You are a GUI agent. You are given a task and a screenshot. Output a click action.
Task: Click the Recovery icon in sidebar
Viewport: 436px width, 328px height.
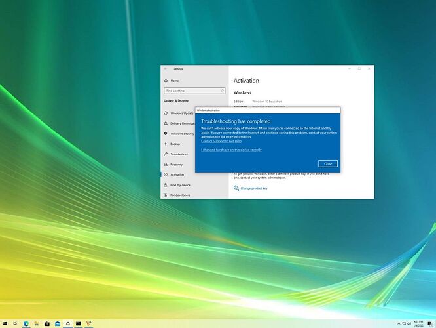coord(166,165)
